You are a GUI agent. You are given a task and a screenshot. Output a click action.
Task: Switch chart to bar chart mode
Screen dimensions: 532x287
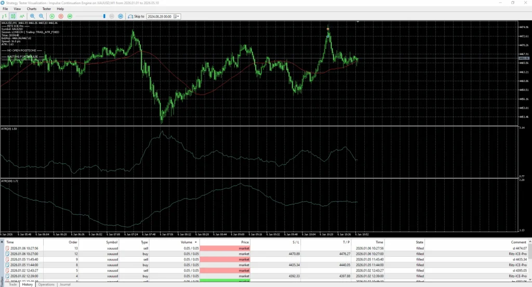pyautogui.click(x=4, y=16)
